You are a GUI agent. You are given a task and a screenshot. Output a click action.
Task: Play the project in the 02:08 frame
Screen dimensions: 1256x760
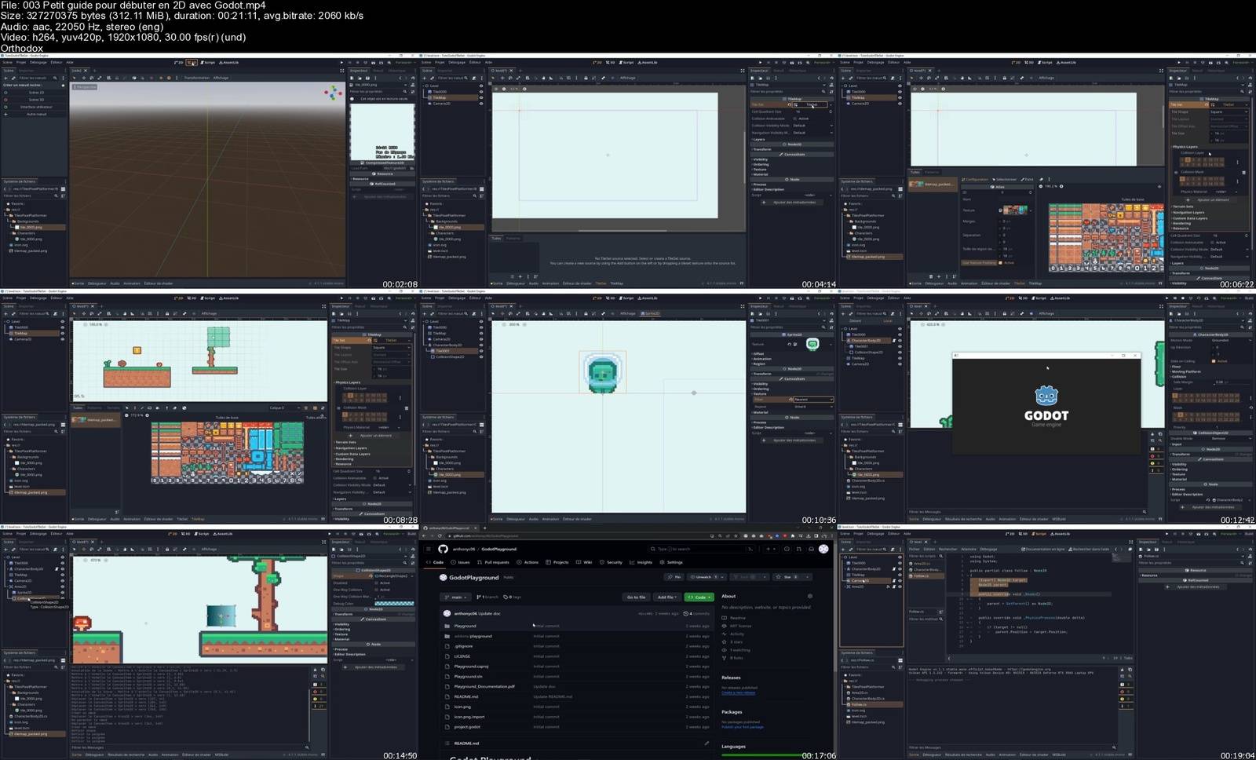coord(341,62)
